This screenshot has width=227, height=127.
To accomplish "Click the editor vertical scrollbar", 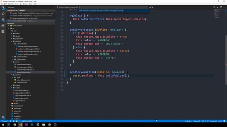I will click(226, 60).
